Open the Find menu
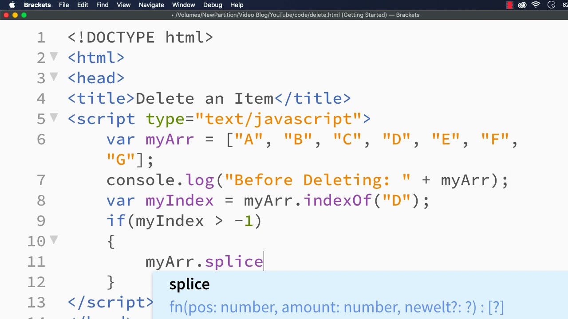This screenshot has width=568, height=319. coord(103,5)
